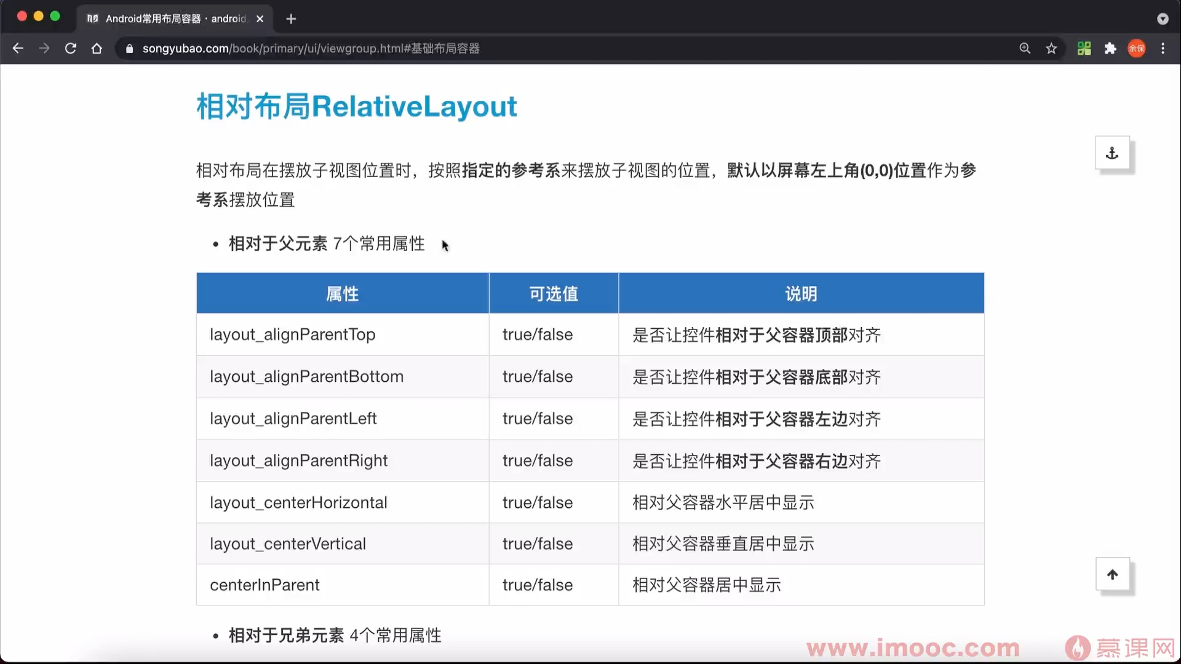This screenshot has width=1181, height=664.
Task: Select the 说明 column header
Action: 801,293
